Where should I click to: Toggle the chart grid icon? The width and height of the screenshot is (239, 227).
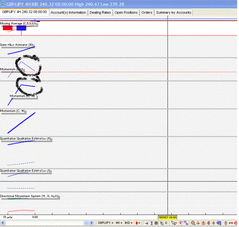point(156,223)
